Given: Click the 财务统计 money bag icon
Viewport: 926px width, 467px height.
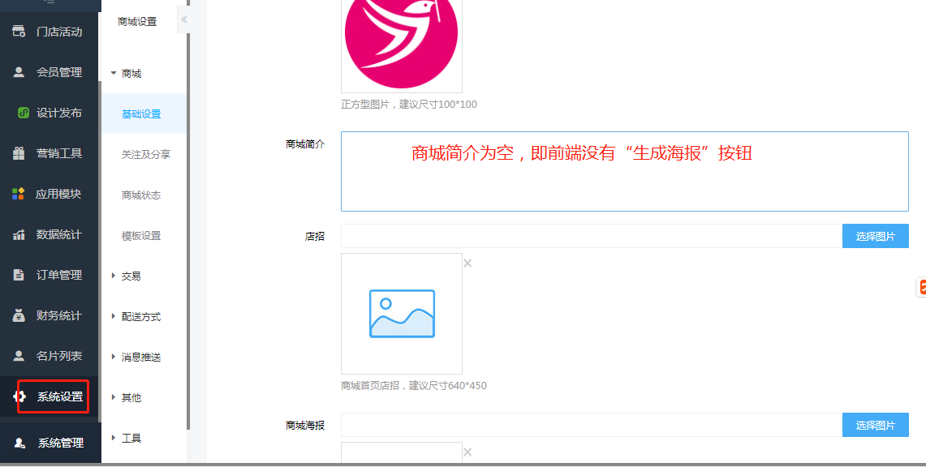Looking at the screenshot, I should point(19,315).
